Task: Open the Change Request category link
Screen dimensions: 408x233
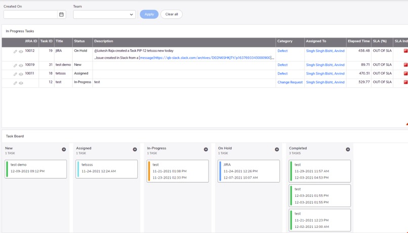Action: [290, 82]
